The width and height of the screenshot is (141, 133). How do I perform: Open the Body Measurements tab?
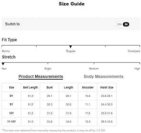[x=103, y=76]
